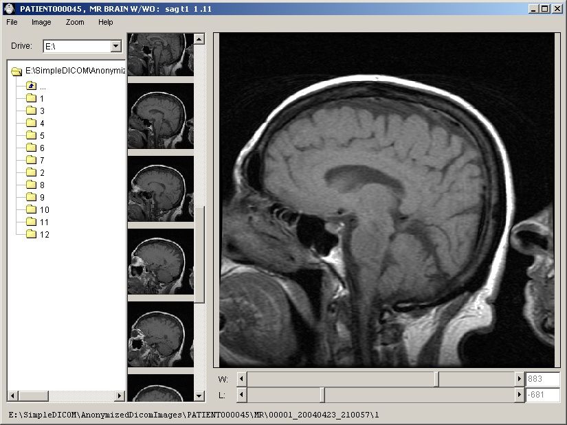Open the Drive dropdown arrow
Viewport: 567px width, 425px height.
(115, 46)
